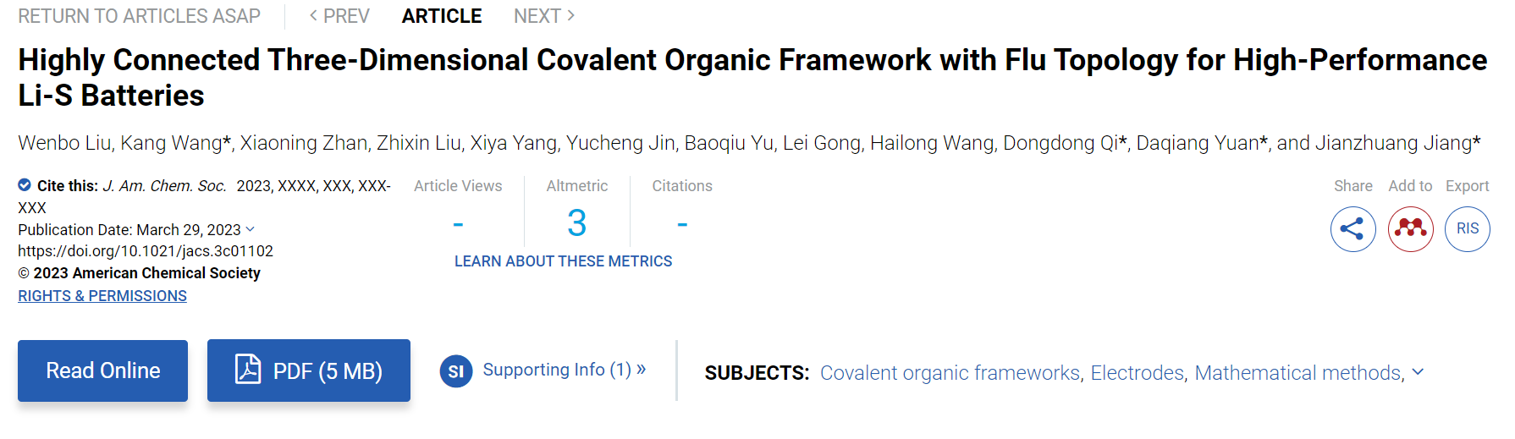This screenshot has height=439, width=1515.
Task: Click Learn About These Metrics
Action: point(563,261)
